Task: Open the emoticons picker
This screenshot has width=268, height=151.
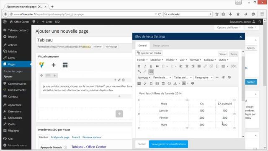Action: tap(169, 83)
